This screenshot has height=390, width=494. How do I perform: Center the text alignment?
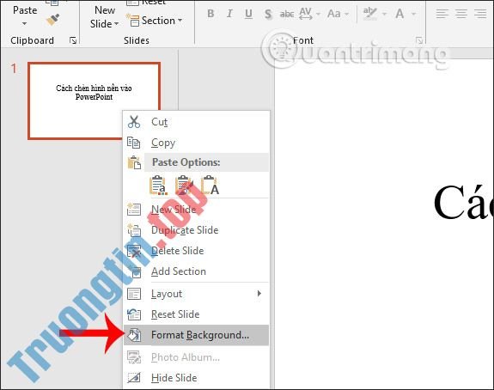(x=461, y=14)
